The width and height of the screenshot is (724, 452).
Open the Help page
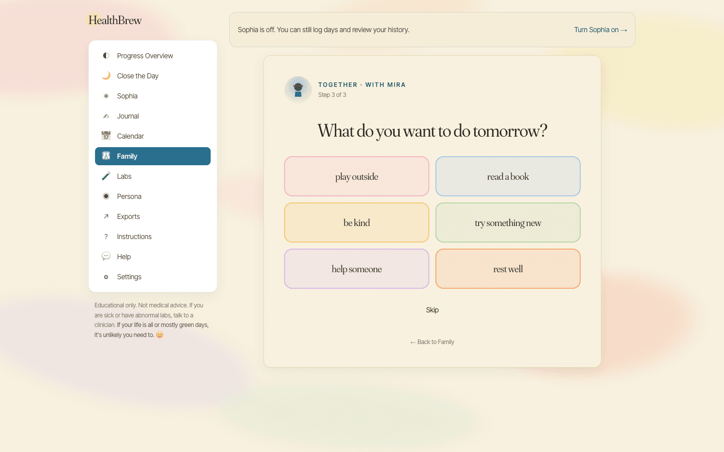153,257
